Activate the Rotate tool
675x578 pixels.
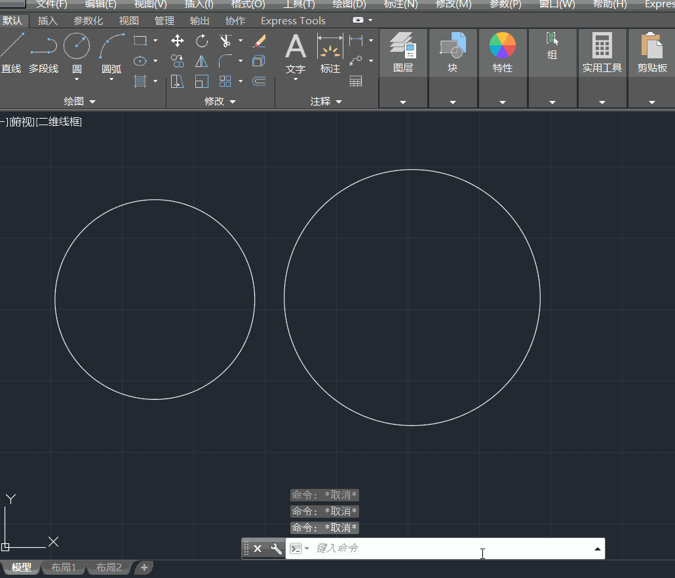coord(201,41)
